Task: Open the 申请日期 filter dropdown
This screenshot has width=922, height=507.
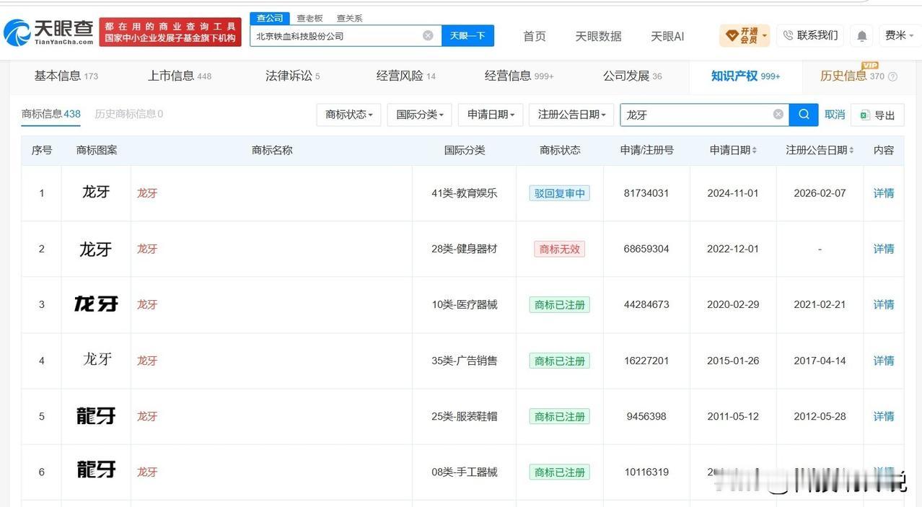Action: pos(490,115)
